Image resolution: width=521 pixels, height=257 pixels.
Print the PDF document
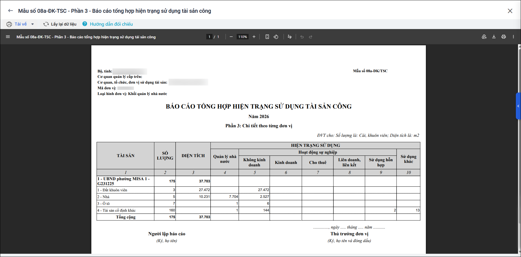tap(504, 37)
